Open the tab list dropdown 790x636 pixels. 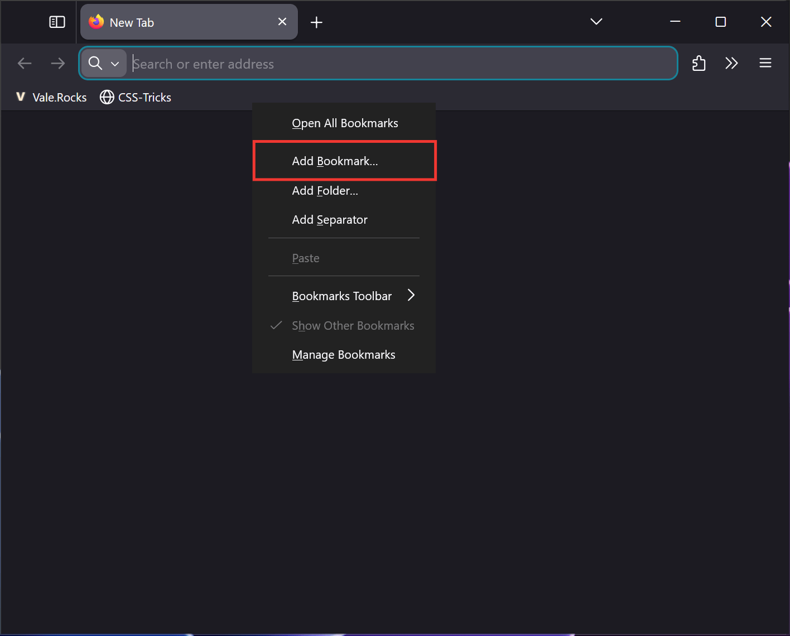tap(596, 22)
